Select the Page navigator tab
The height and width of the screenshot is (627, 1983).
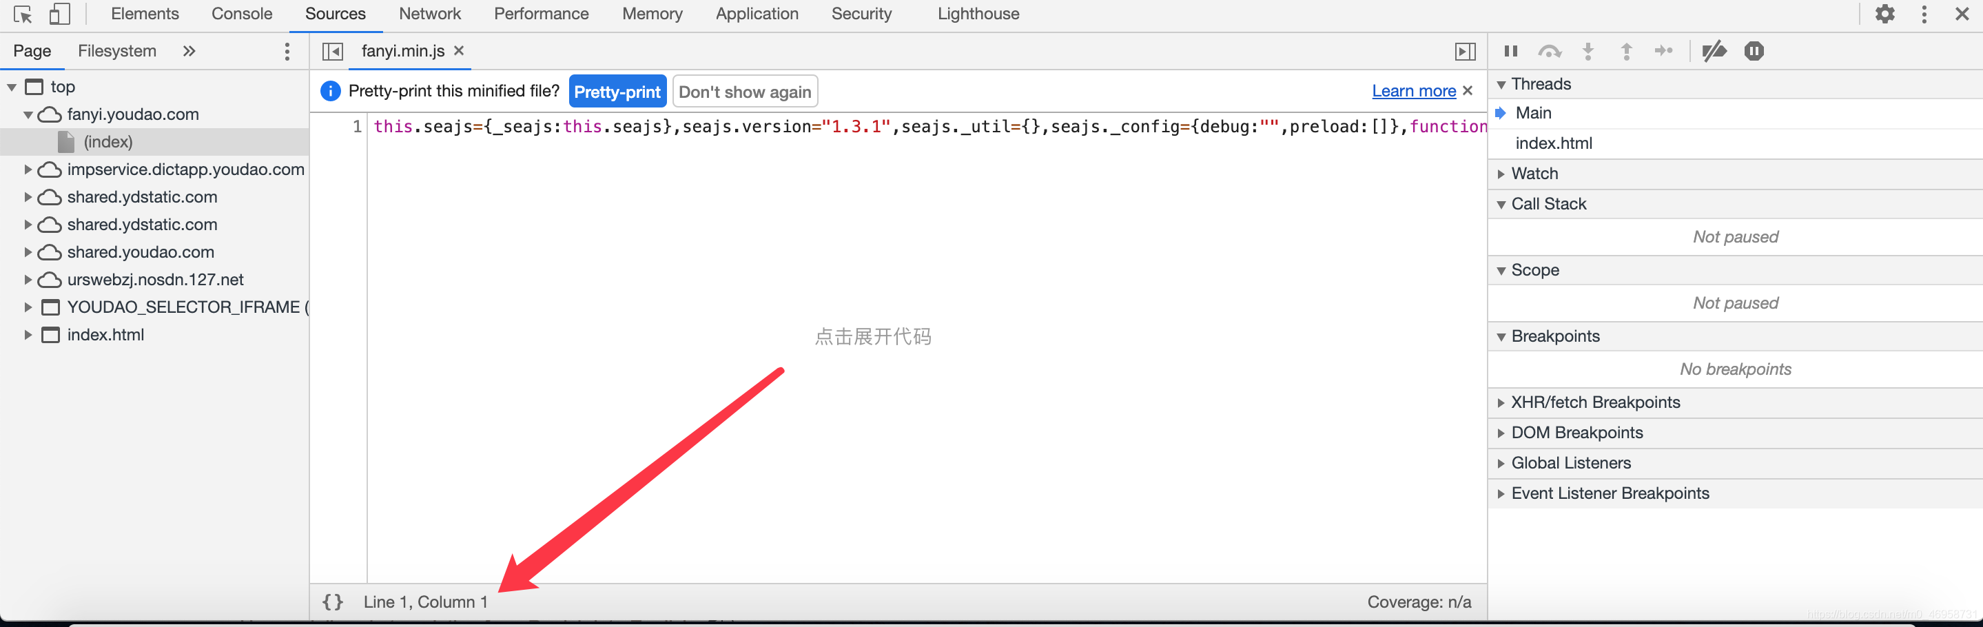[x=32, y=51]
